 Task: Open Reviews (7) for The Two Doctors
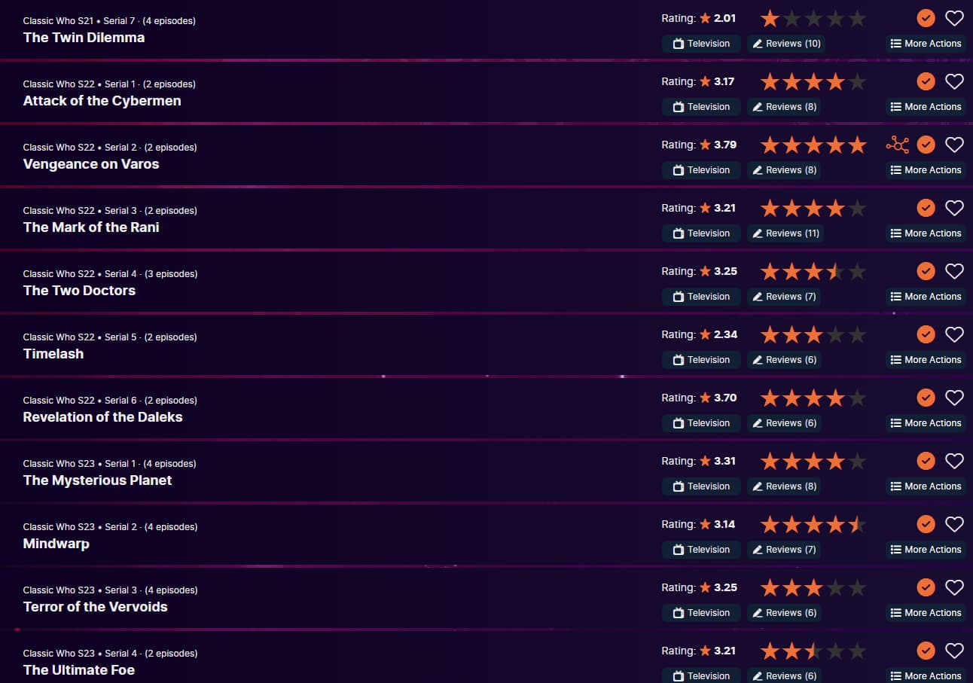[784, 297]
